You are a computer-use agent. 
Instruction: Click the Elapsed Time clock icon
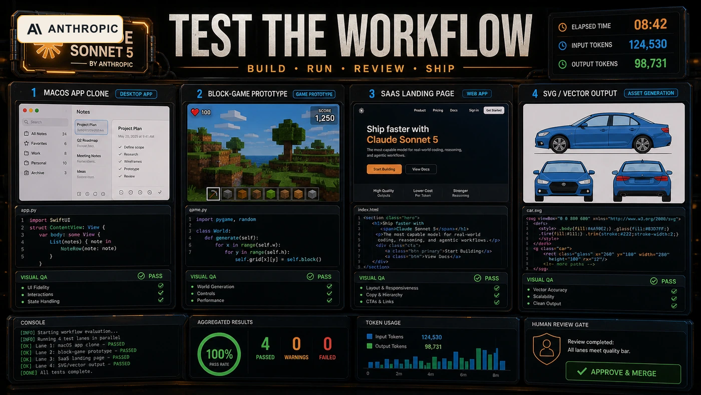(x=562, y=27)
